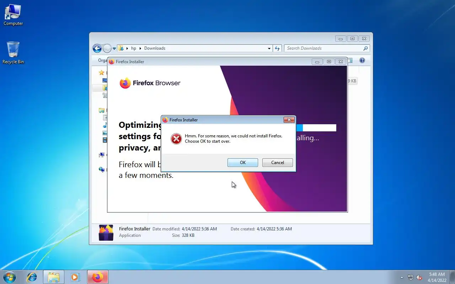Screen dimensions: 455x284
Task: Click the Firefox icon in the installer title bar
Action: tap(111, 62)
